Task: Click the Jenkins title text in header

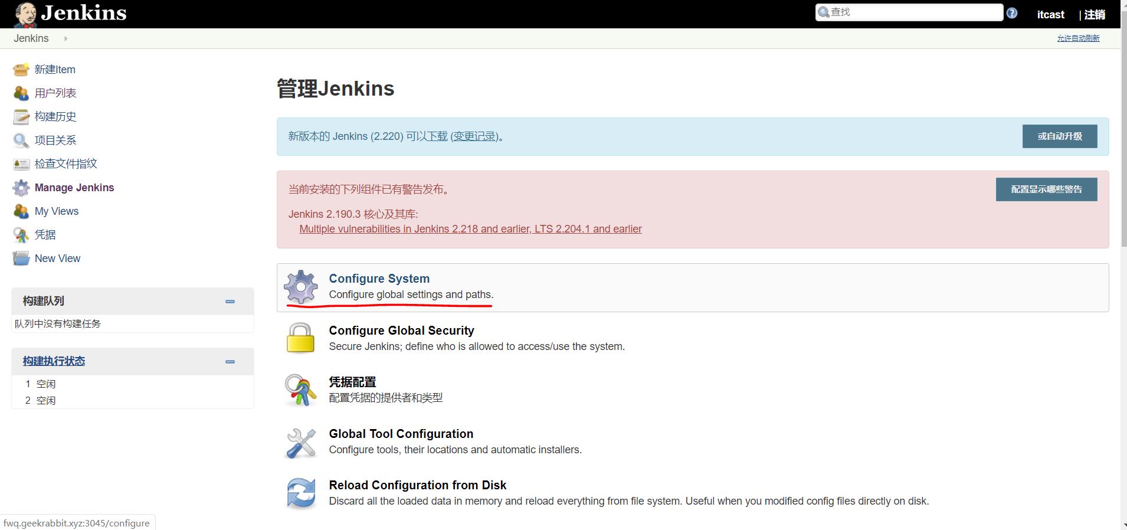Action: (84, 13)
